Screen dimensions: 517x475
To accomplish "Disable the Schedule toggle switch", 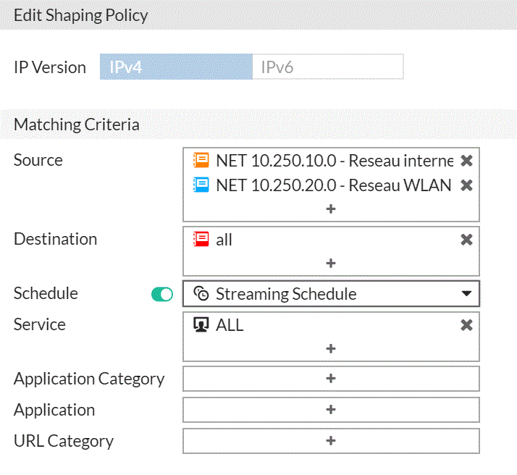I will tap(162, 294).
